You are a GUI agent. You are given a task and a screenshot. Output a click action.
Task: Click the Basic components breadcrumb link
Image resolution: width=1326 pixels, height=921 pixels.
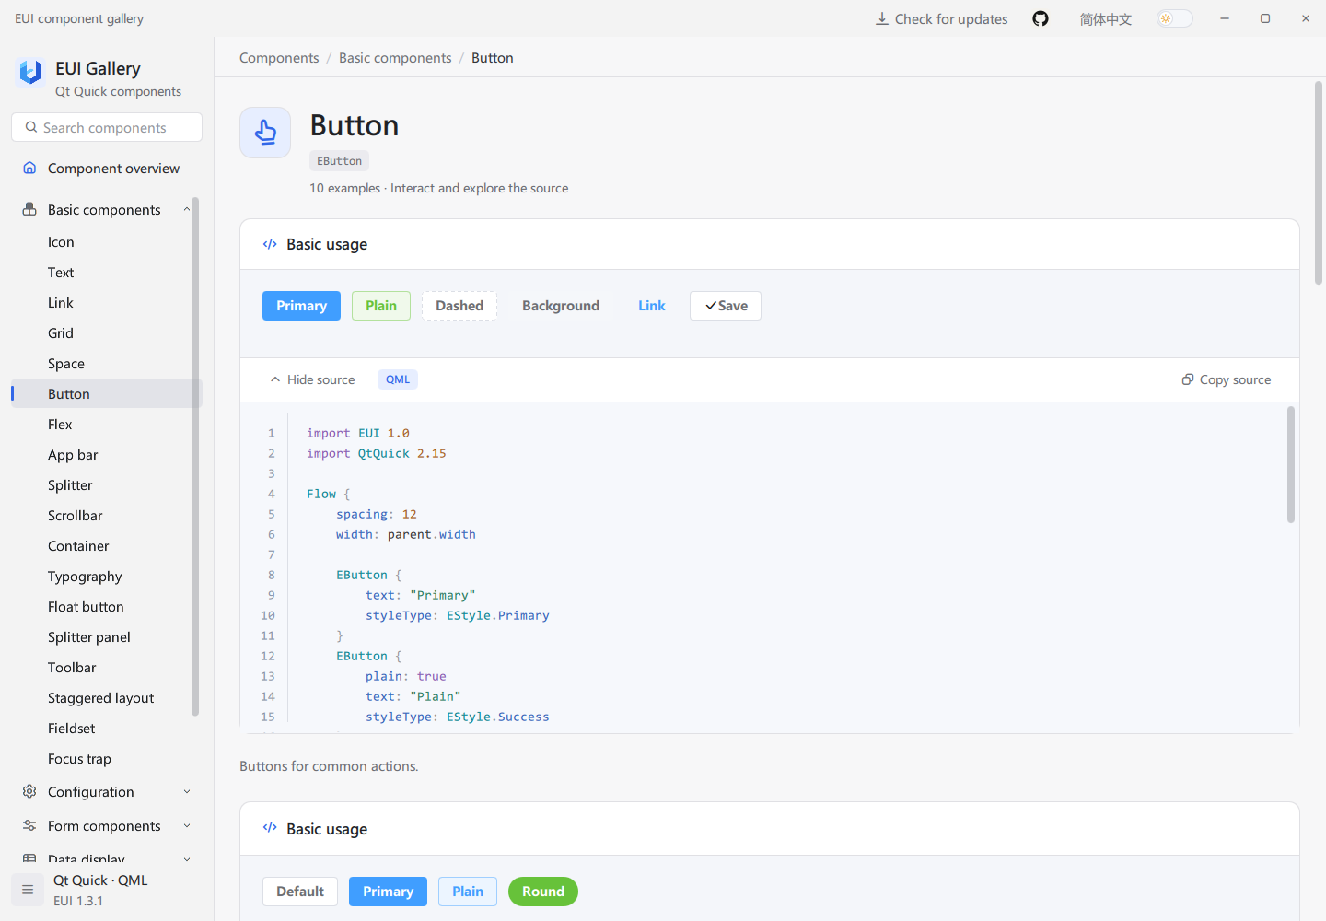point(395,57)
